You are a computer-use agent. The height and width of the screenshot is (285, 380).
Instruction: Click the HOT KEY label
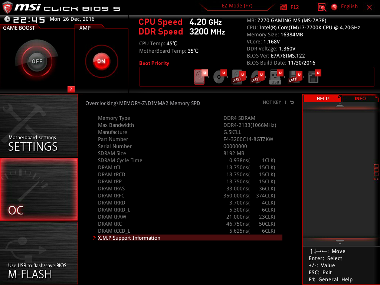[x=272, y=102]
